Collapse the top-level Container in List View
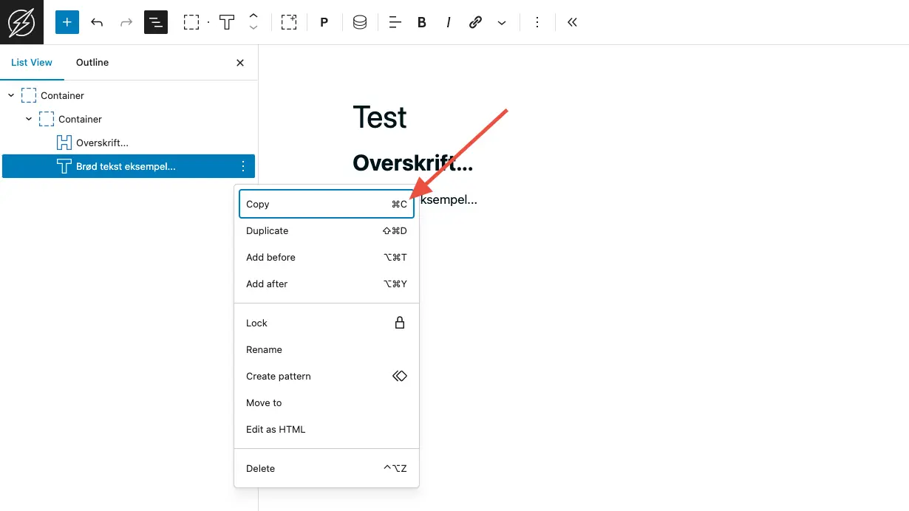The height and width of the screenshot is (511, 909). tap(11, 95)
